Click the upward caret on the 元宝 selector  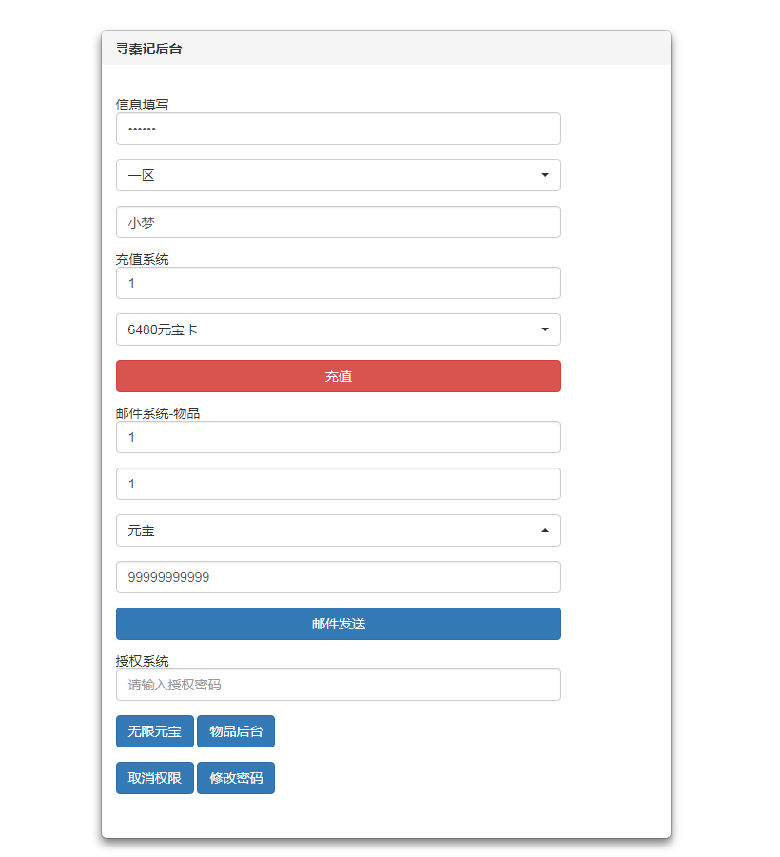(x=545, y=530)
